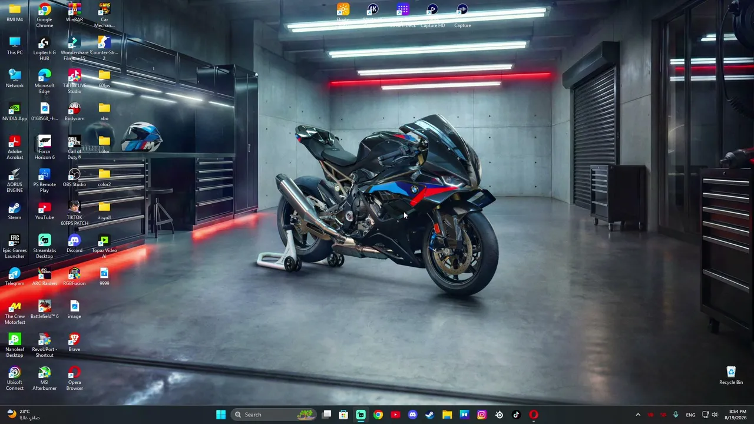The image size is (754, 424).
Task: Open Chrome from the taskbar
Action: pos(378,415)
